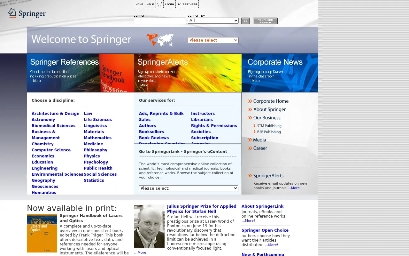Click Handbook of Lasers and Optics cover
The image size is (409, 256).
pos(42,233)
